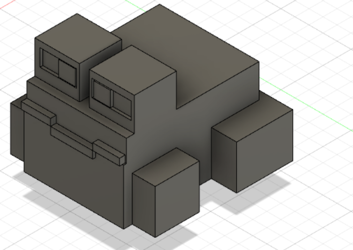
Task: Select the right side face of rear foot block
Action: 265,150
